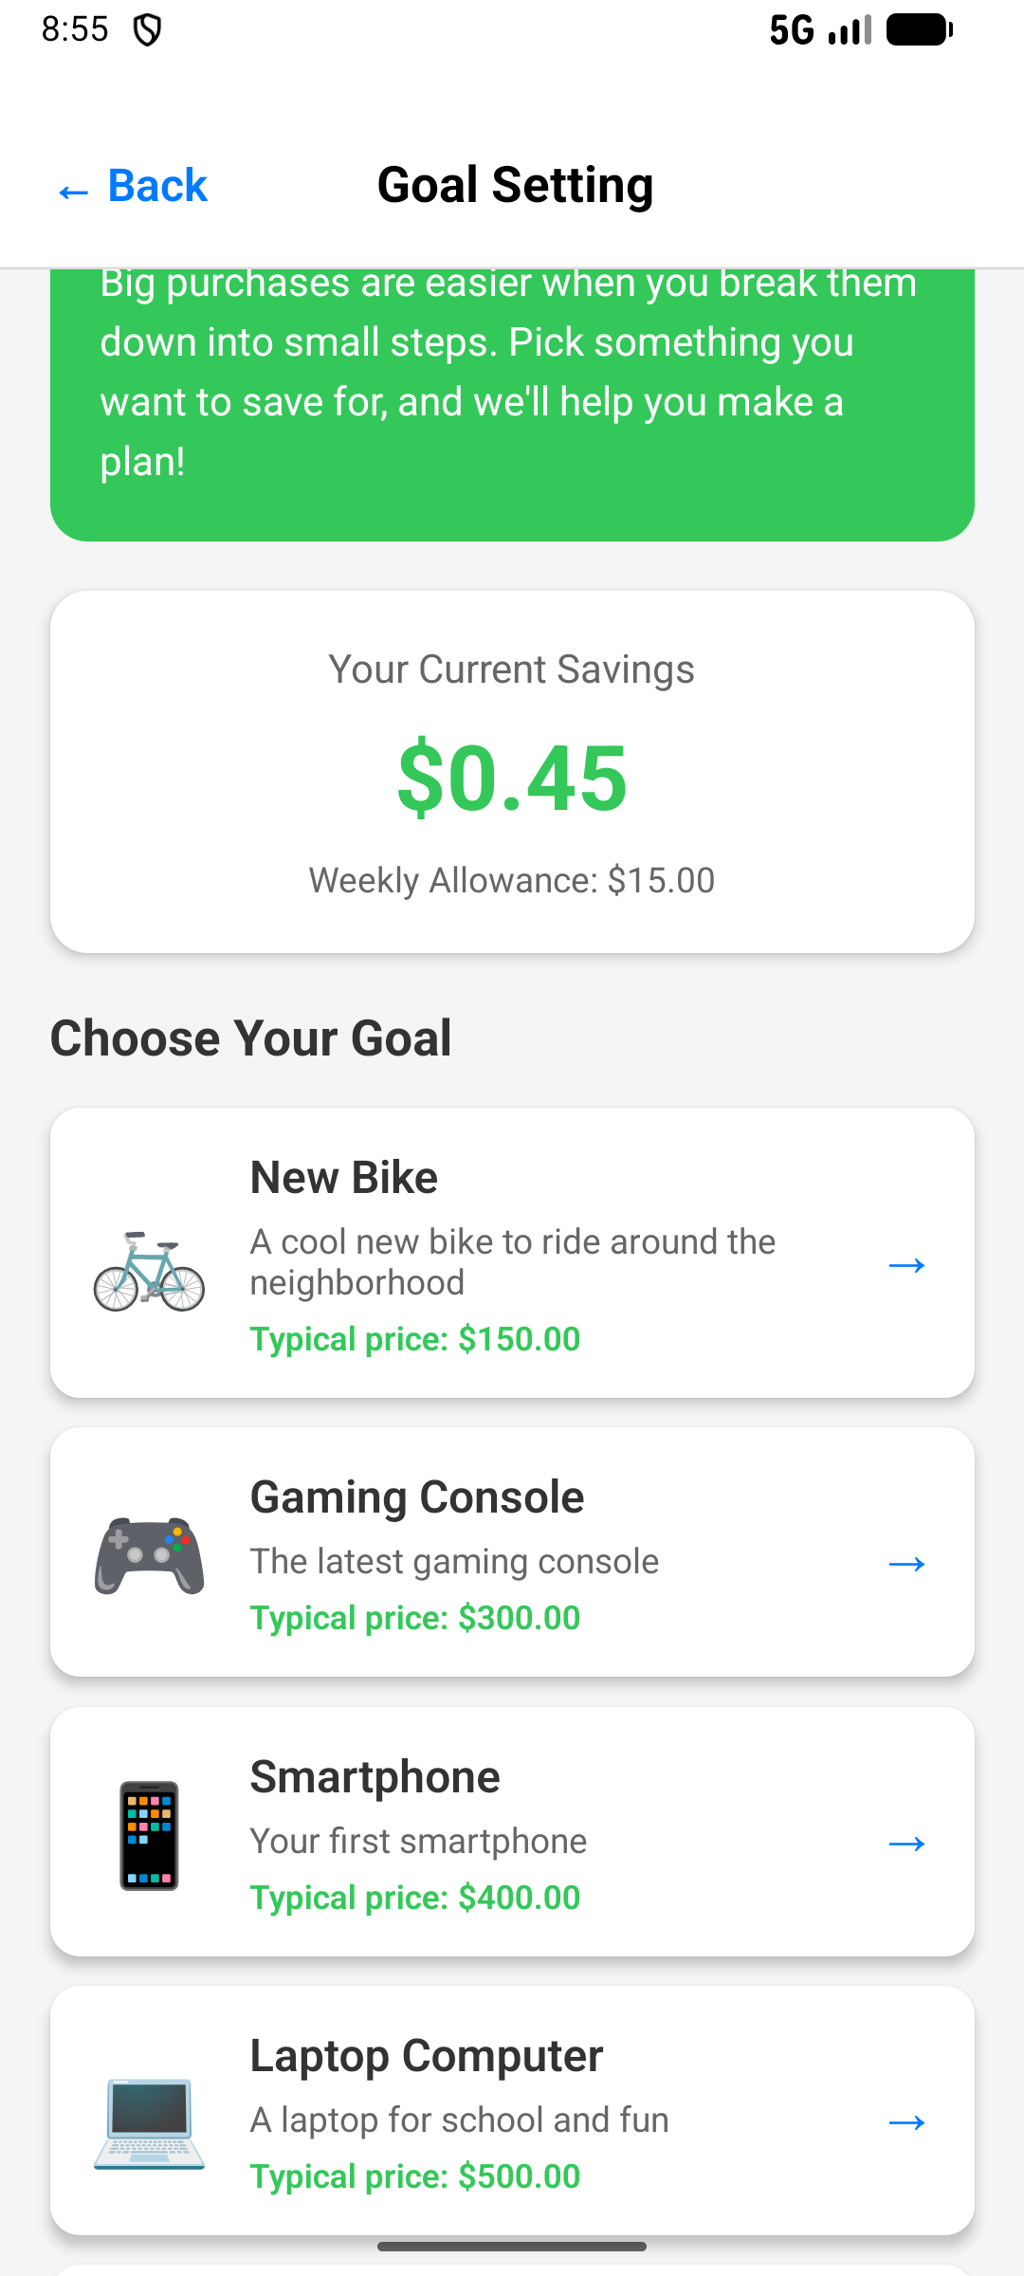The image size is (1024, 2276).
Task: Open Smartphone goal via arrow
Action: pyautogui.click(x=906, y=1844)
